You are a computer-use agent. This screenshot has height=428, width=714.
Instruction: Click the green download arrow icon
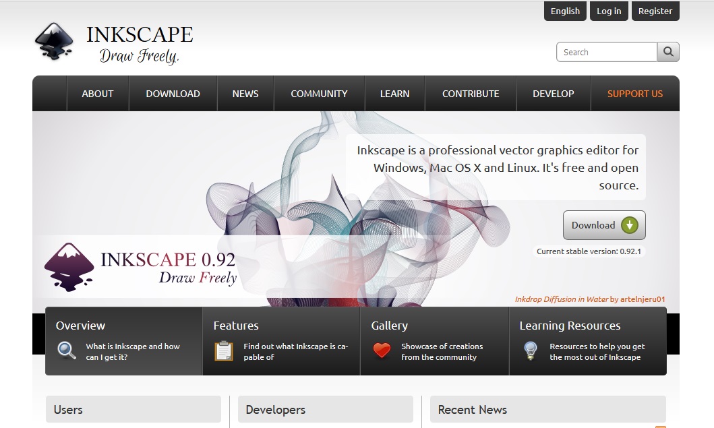click(x=630, y=225)
